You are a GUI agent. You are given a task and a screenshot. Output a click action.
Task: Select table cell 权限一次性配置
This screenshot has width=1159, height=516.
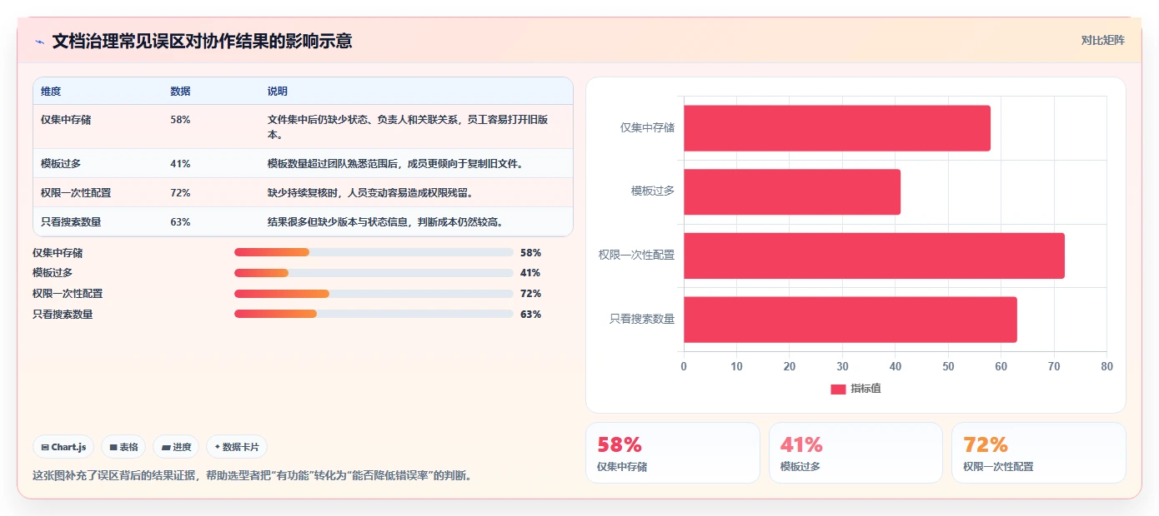coord(76,193)
